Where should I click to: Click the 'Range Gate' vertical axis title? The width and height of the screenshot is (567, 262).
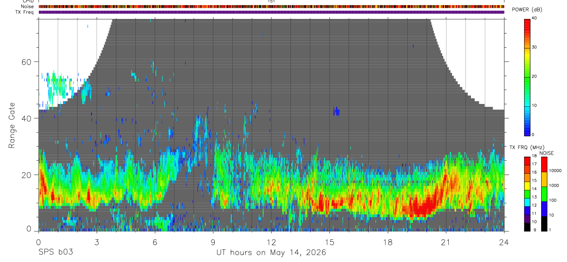point(13,126)
